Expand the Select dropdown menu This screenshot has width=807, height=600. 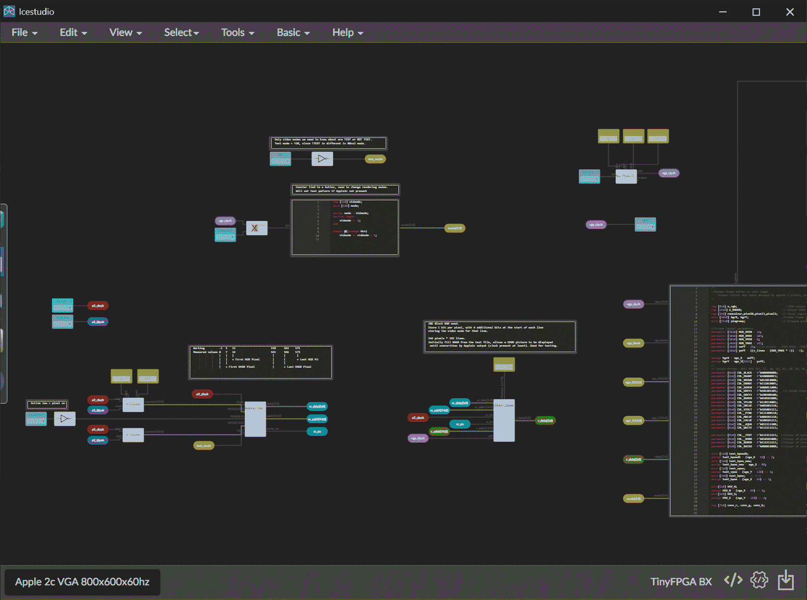[182, 32]
